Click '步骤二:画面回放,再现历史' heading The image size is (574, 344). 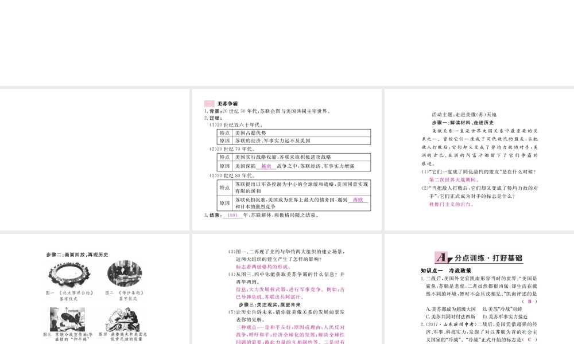77,255
